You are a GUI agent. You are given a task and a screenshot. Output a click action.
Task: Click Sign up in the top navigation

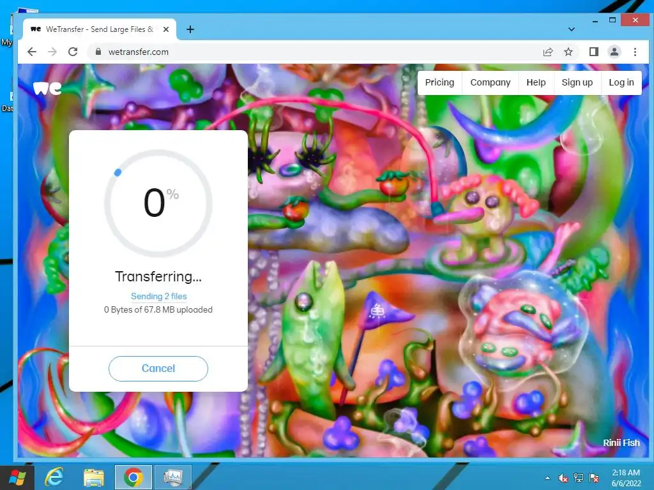pos(577,82)
